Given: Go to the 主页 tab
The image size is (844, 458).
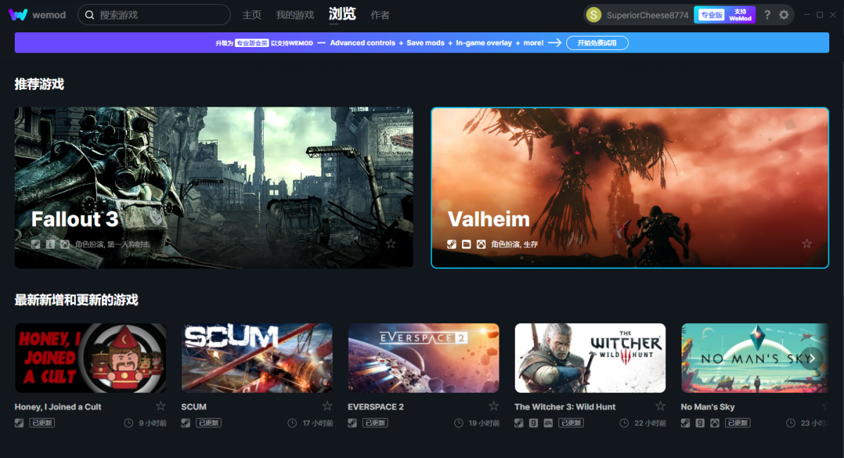Looking at the screenshot, I should [x=252, y=15].
